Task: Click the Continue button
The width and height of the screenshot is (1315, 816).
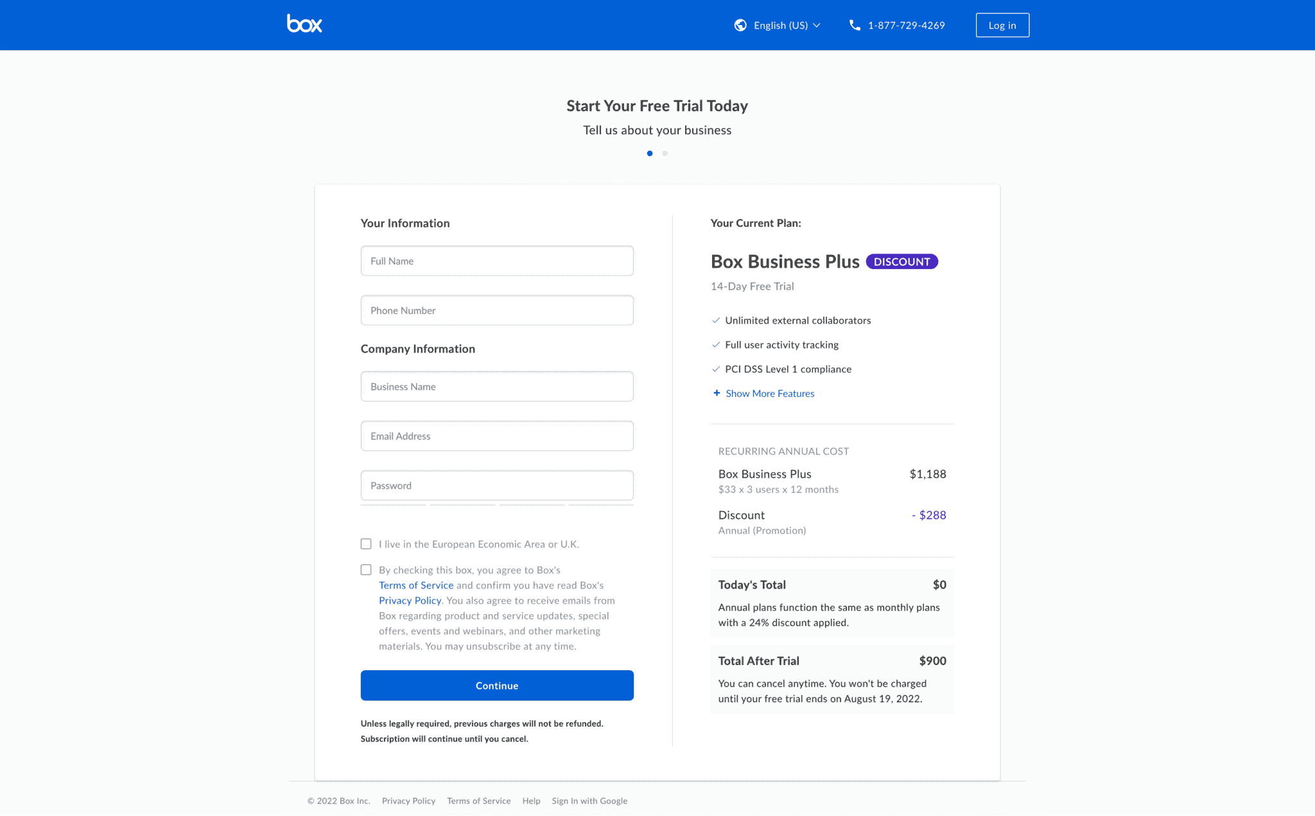Action: tap(496, 684)
